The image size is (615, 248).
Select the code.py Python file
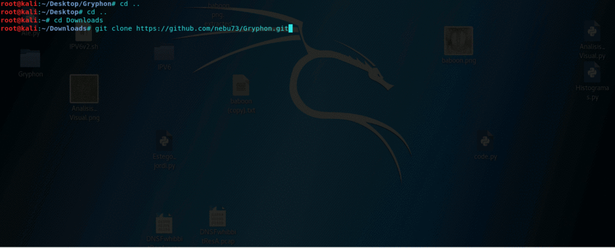click(x=485, y=141)
